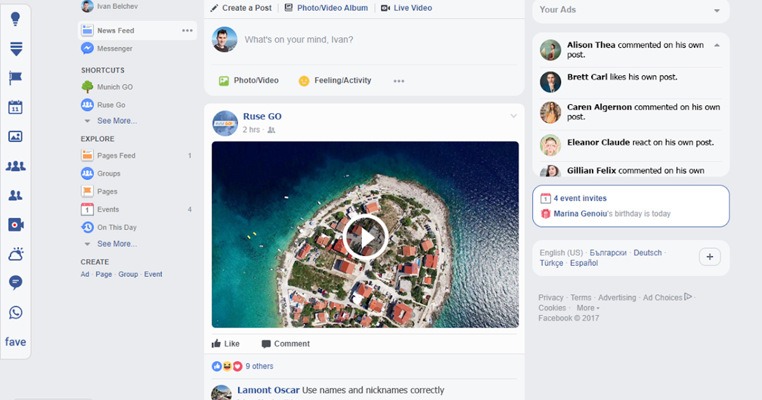Screen dimensions: 762x400
Task: Open the calendar icon in left dock
Action: pyautogui.click(x=16, y=107)
